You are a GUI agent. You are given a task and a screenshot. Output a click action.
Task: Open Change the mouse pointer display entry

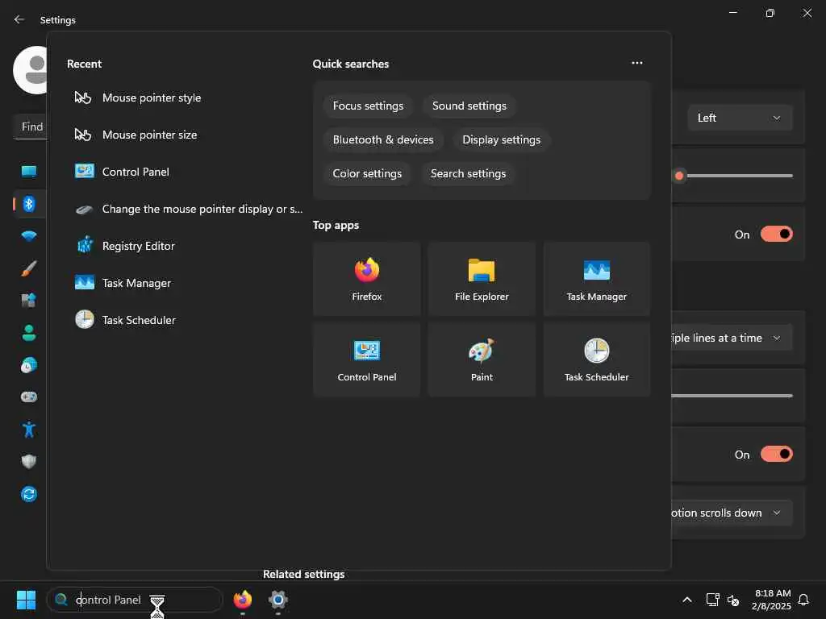coord(185,209)
